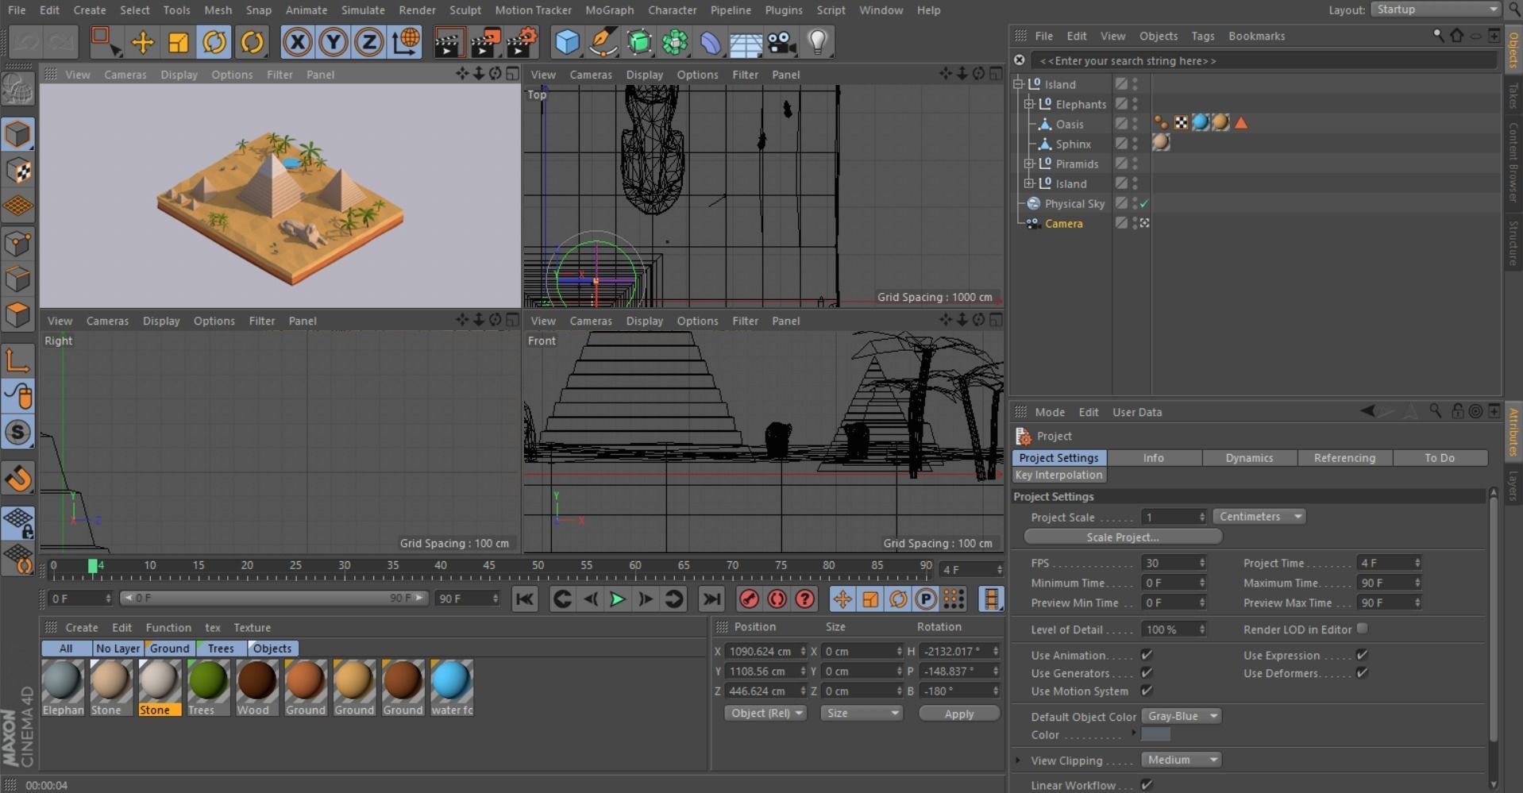Open View Clipping Medium dropdown

tap(1182, 760)
